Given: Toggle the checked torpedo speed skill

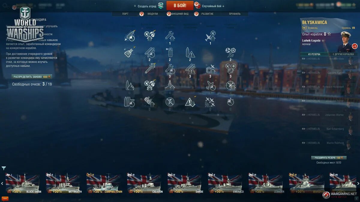Looking at the screenshot, I should click(149, 69).
